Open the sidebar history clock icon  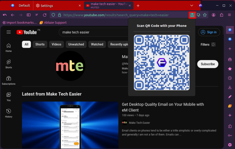[230, 78]
